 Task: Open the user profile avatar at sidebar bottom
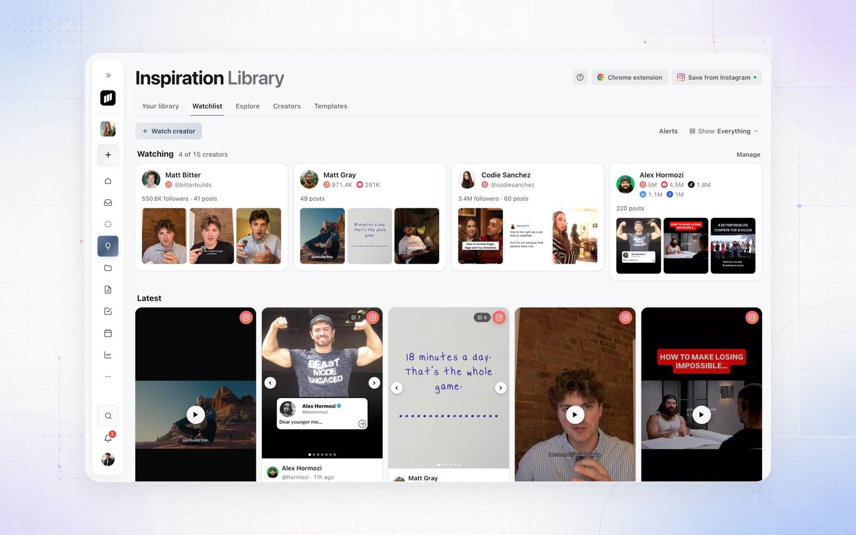tap(108, 460)
